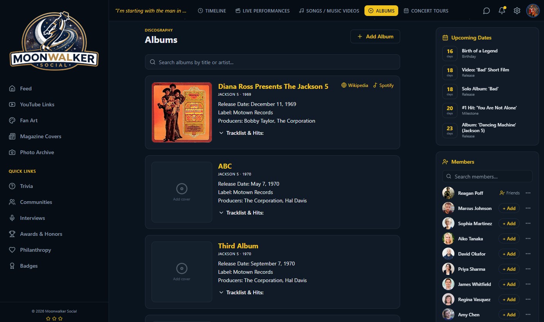
Task: Add Regina Vasquez as a friend
Action: 509,300
